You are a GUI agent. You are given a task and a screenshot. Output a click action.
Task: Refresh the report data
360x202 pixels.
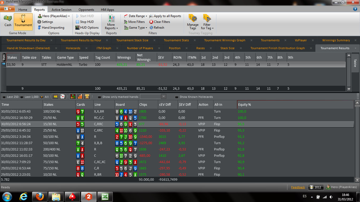(x=157, y=28)
